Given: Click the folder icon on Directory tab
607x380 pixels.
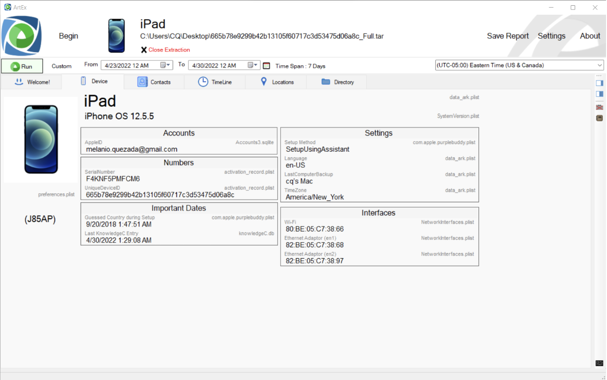Looking at the screenshot, I should 325,81.
